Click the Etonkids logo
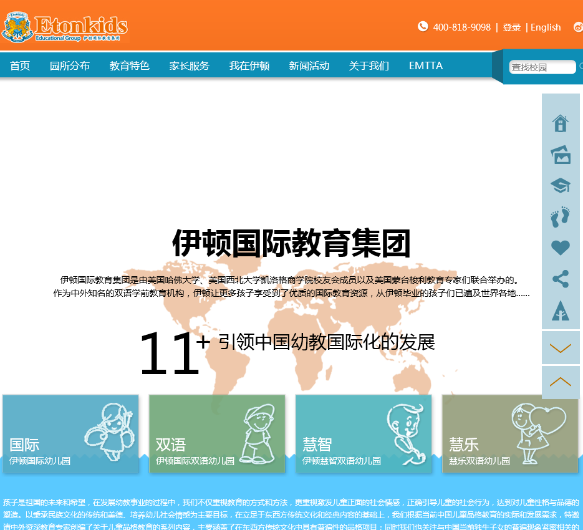The width and height of the screenshot is (583, 530). pos(65,27)
